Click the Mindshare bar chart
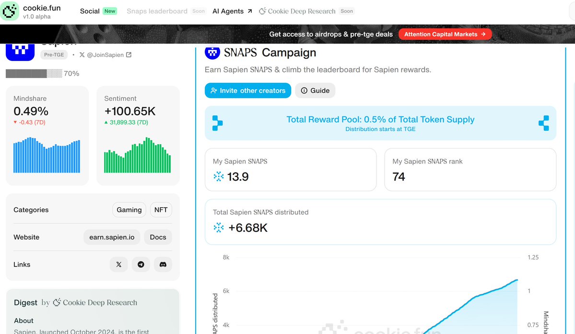 pos(47,155)
